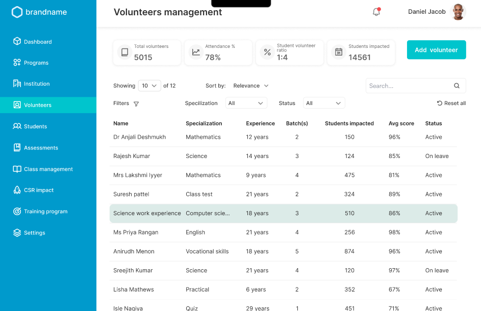Go to Institution section

(x=37, y=84)
